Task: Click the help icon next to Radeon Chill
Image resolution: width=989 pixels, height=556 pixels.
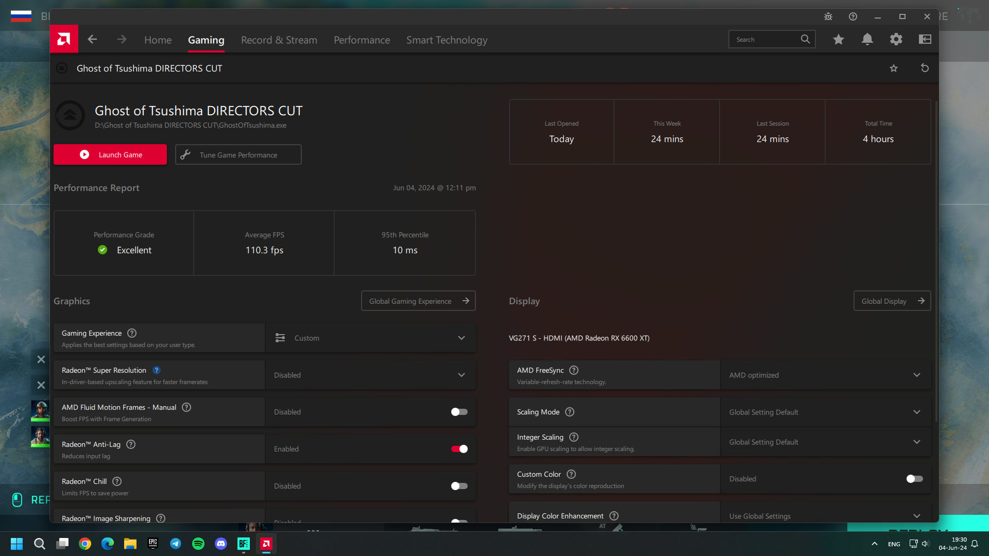Action: click(117, 481)
